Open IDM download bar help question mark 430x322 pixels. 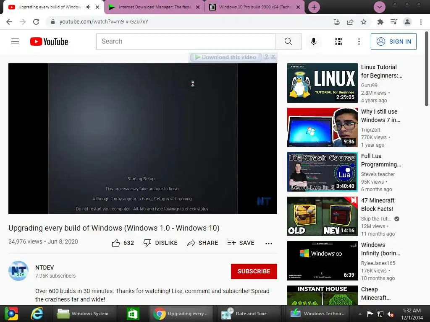click(266, 57)
